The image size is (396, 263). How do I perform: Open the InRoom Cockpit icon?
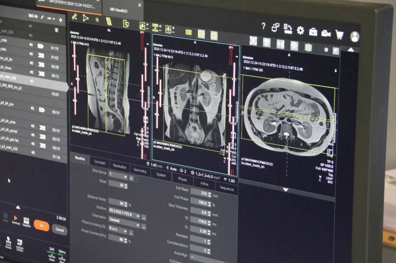20,246
